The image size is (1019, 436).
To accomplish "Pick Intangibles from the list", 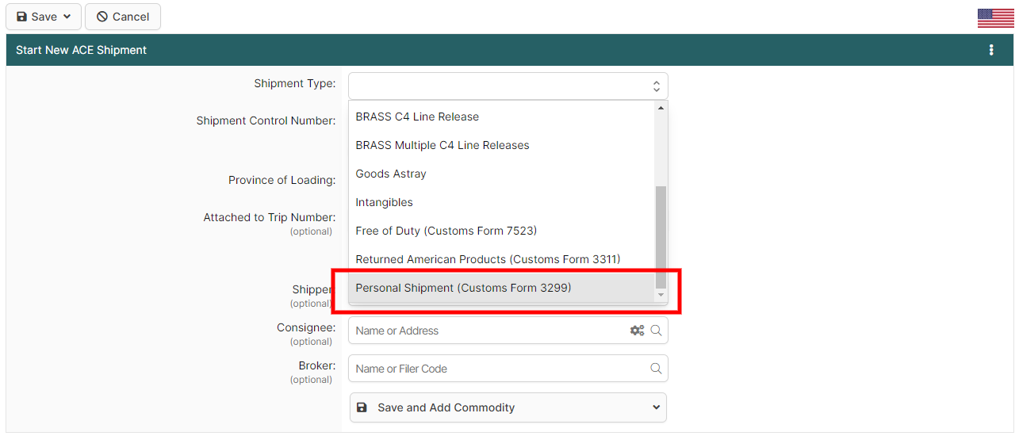I will click(x=384, y=202).
